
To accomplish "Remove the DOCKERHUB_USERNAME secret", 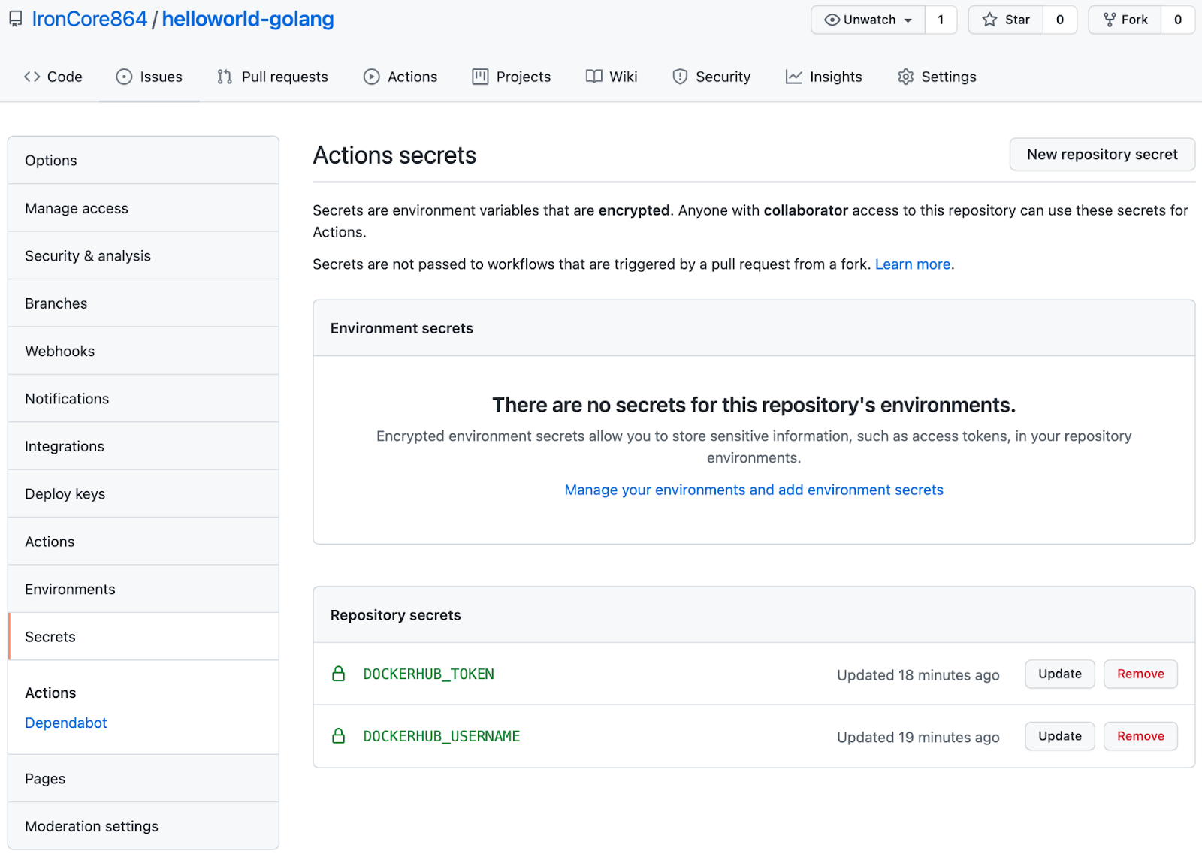I will [x=1140, y=736].
